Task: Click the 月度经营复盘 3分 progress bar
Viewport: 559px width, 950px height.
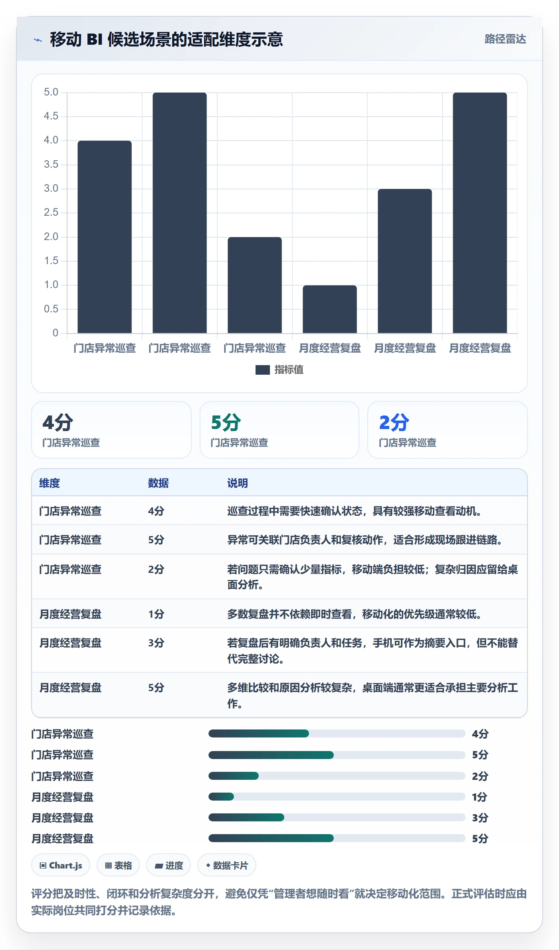Action: 337,817
